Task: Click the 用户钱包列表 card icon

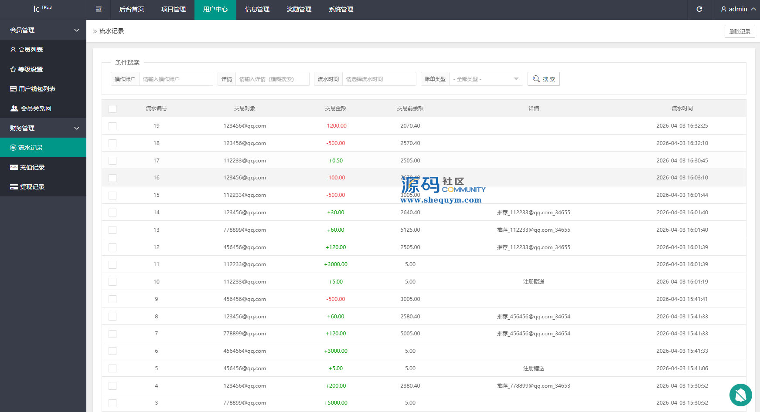Action: [x=14, y=89]
